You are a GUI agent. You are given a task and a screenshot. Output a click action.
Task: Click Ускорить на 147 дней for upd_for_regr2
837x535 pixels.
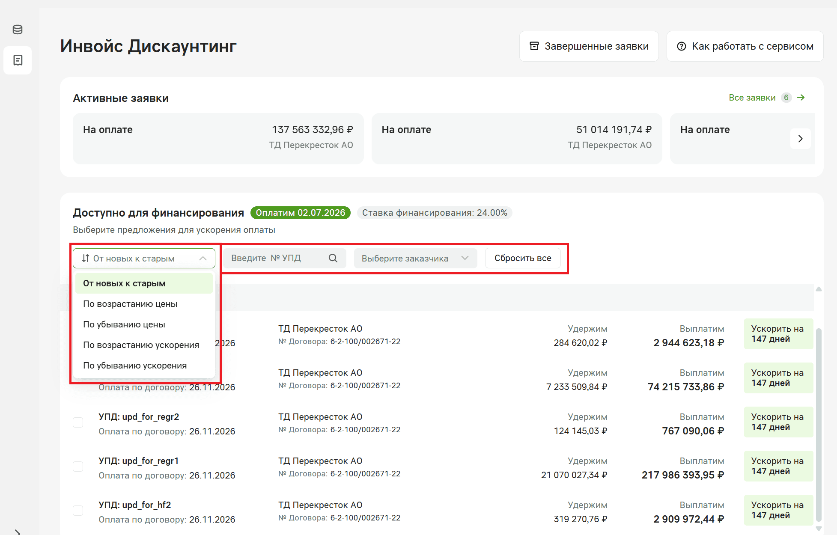[778, 422]
